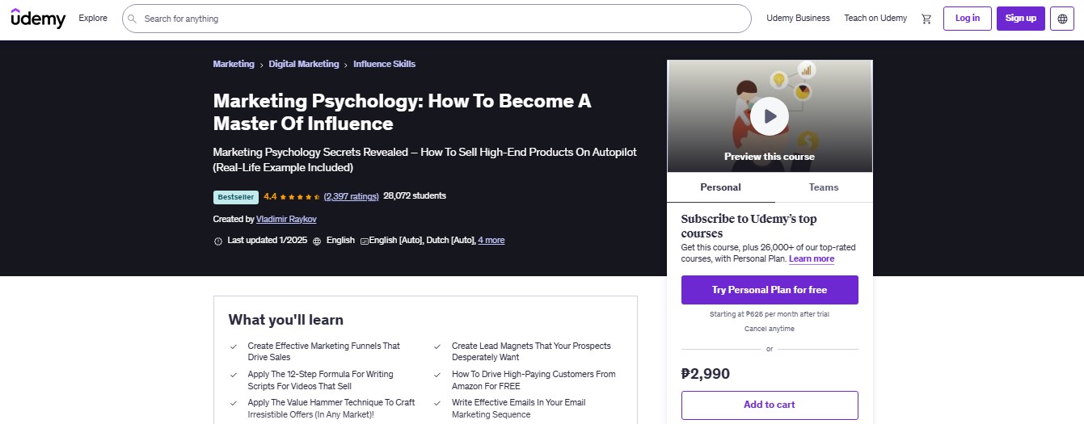This screenshot has height=424, width=1084.
Task: Expand the 4 more subtitles link
Action: (491, 241)
